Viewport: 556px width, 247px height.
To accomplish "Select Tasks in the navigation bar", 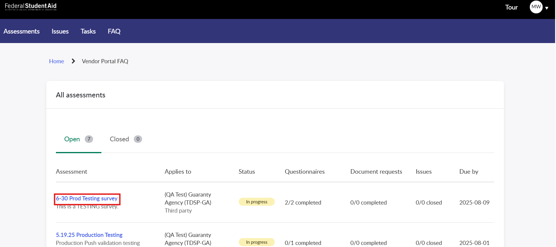I will [88, 31].
